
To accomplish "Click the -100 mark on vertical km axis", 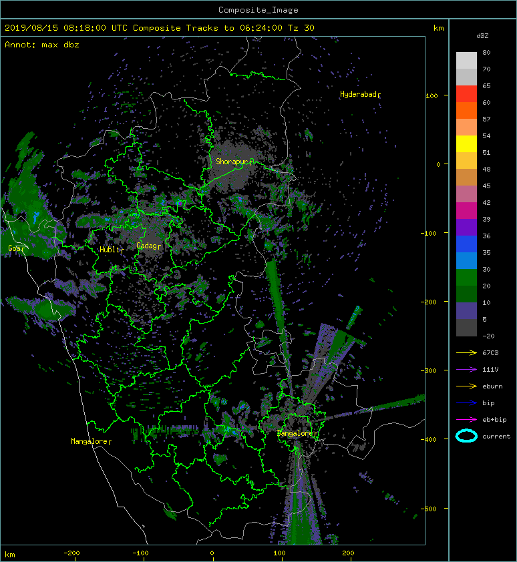I will click(x=429, y=234).
